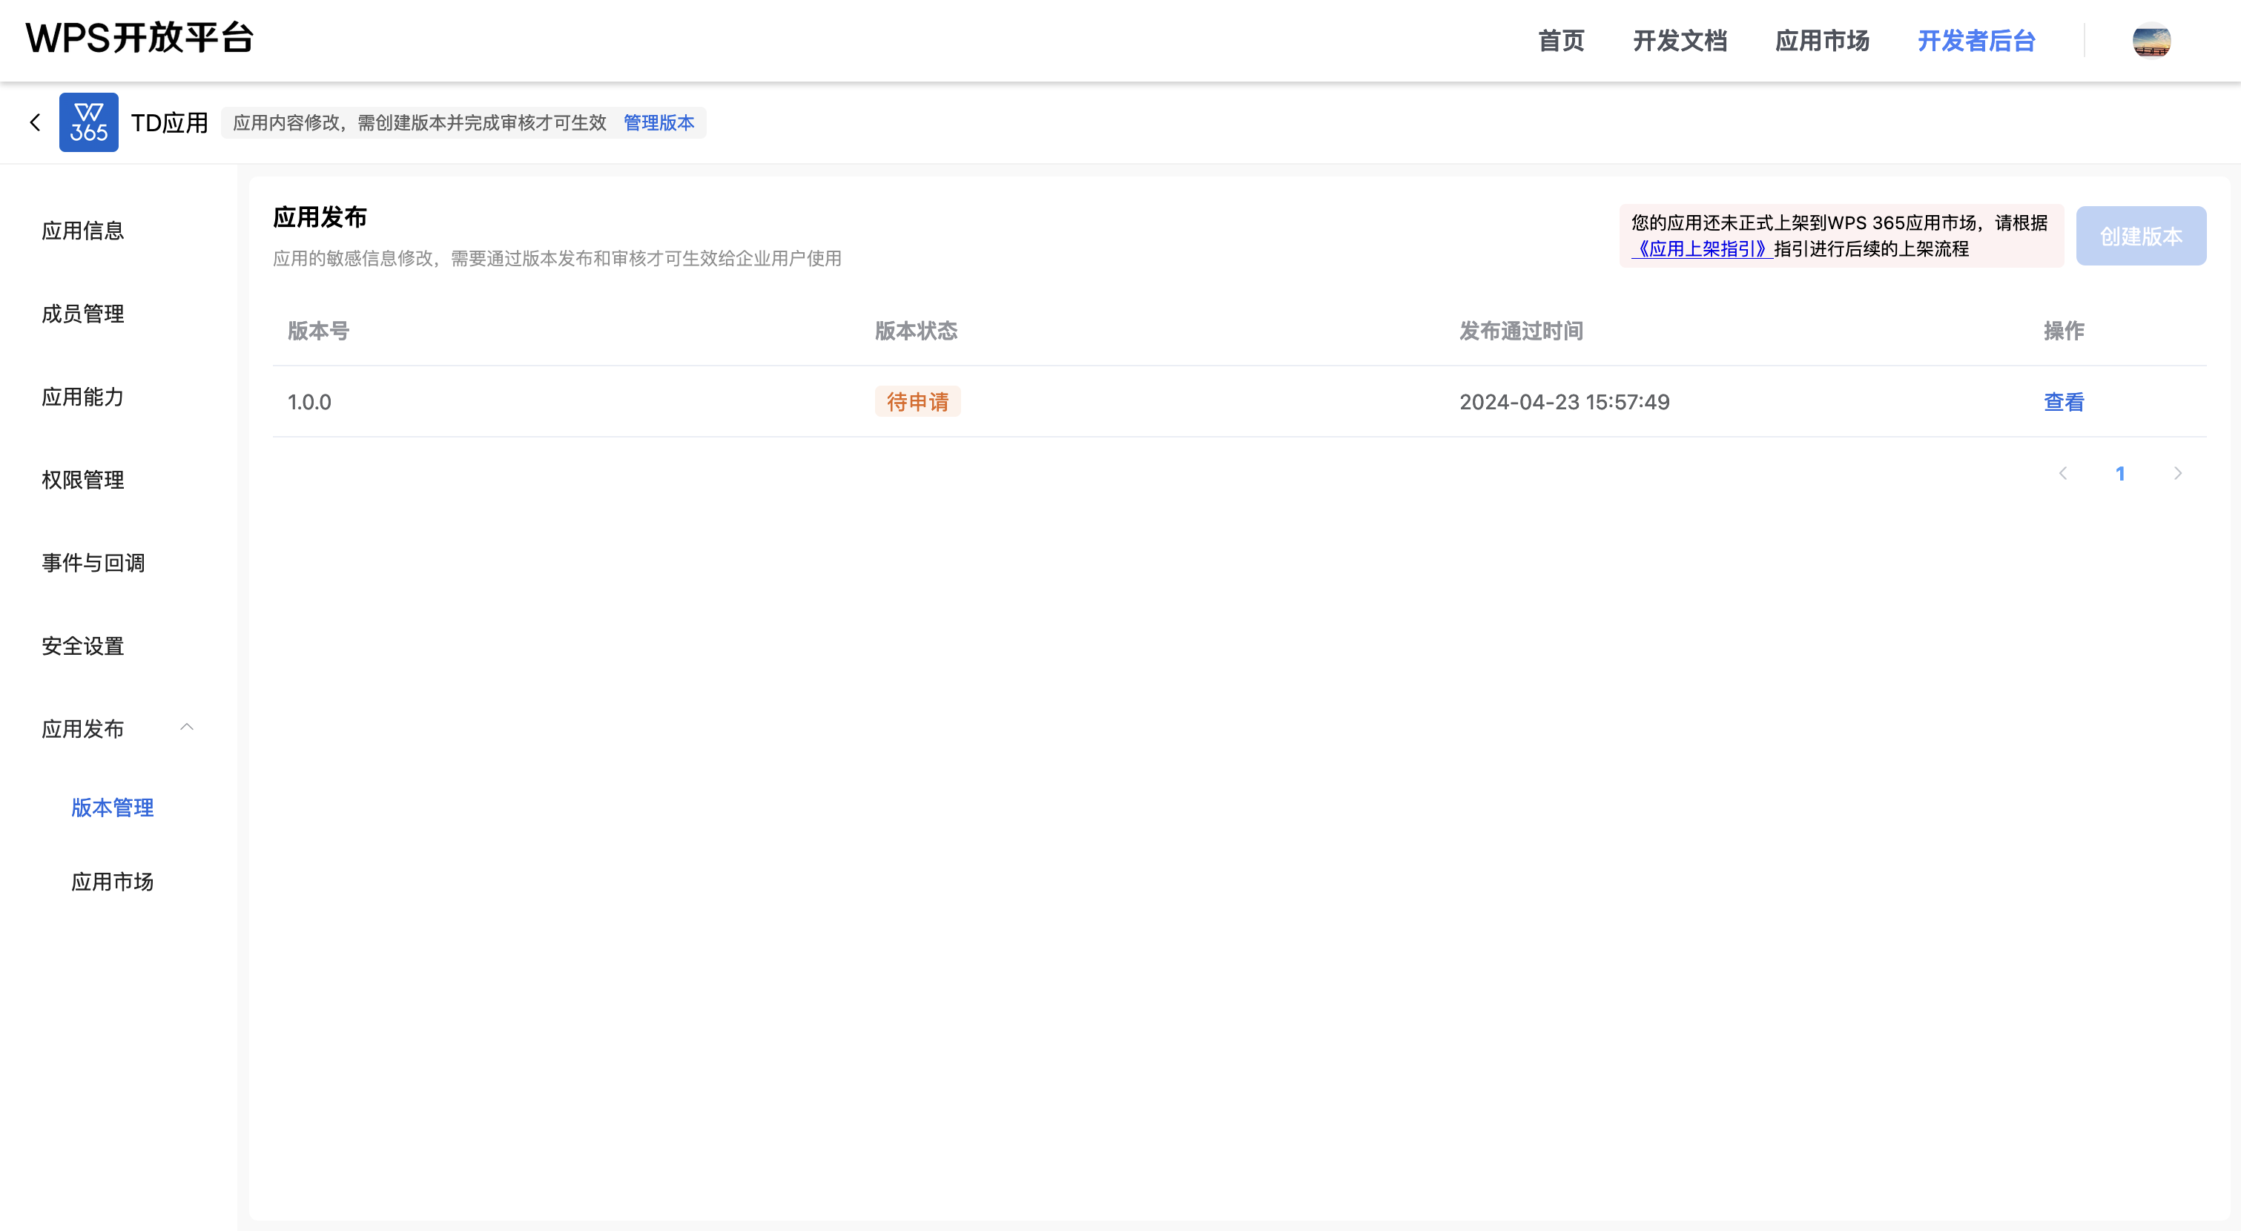The width and height of the screenshot is (2241, 1231).
Task: Go to previous page pagination arrow
Action: [2063, 473]
